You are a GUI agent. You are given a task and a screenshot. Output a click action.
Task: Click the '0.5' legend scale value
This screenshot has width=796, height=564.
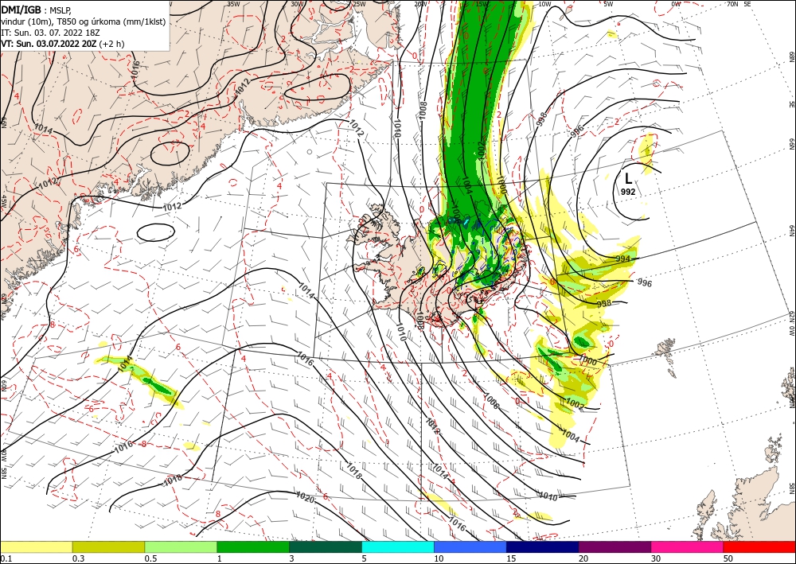click(150, 558)
